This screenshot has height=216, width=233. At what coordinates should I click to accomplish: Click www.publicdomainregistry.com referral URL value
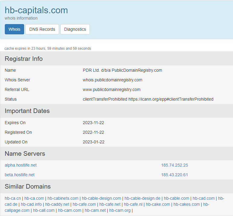pyautogui.click(x=112, y=89)
